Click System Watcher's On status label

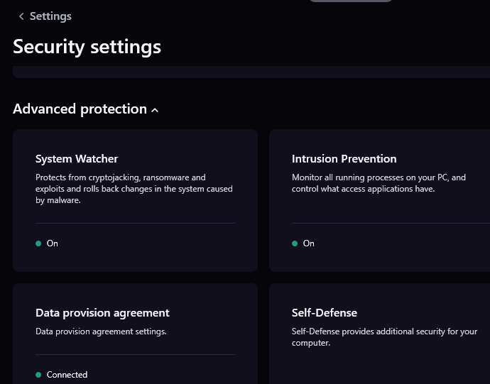coord(53,243)
